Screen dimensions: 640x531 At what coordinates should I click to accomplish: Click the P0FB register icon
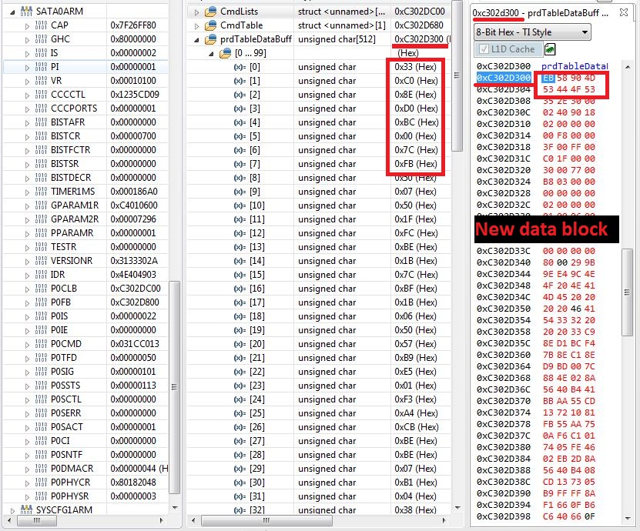click(41, 302)
